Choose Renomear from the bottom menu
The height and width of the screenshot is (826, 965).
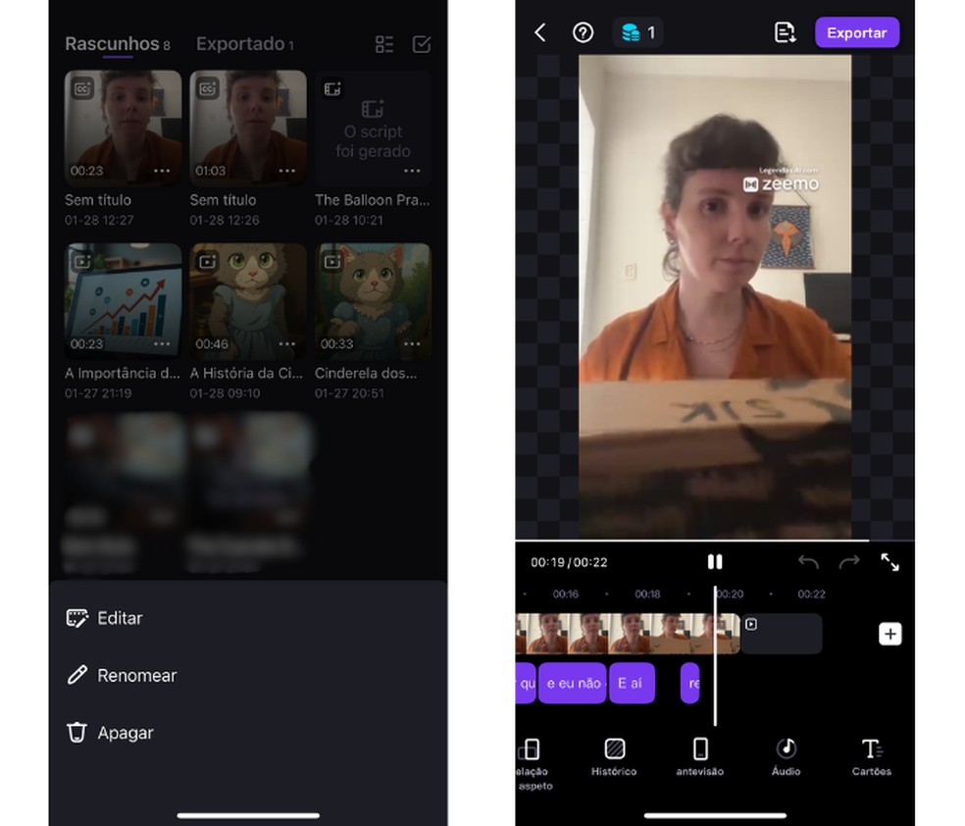coord(248,675)
